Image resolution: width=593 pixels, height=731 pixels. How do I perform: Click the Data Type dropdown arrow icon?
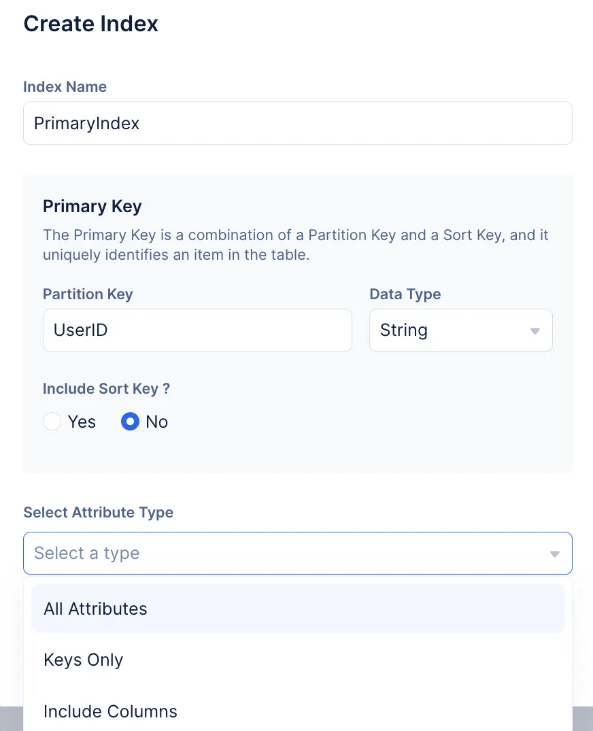click(x=535, y=331)
